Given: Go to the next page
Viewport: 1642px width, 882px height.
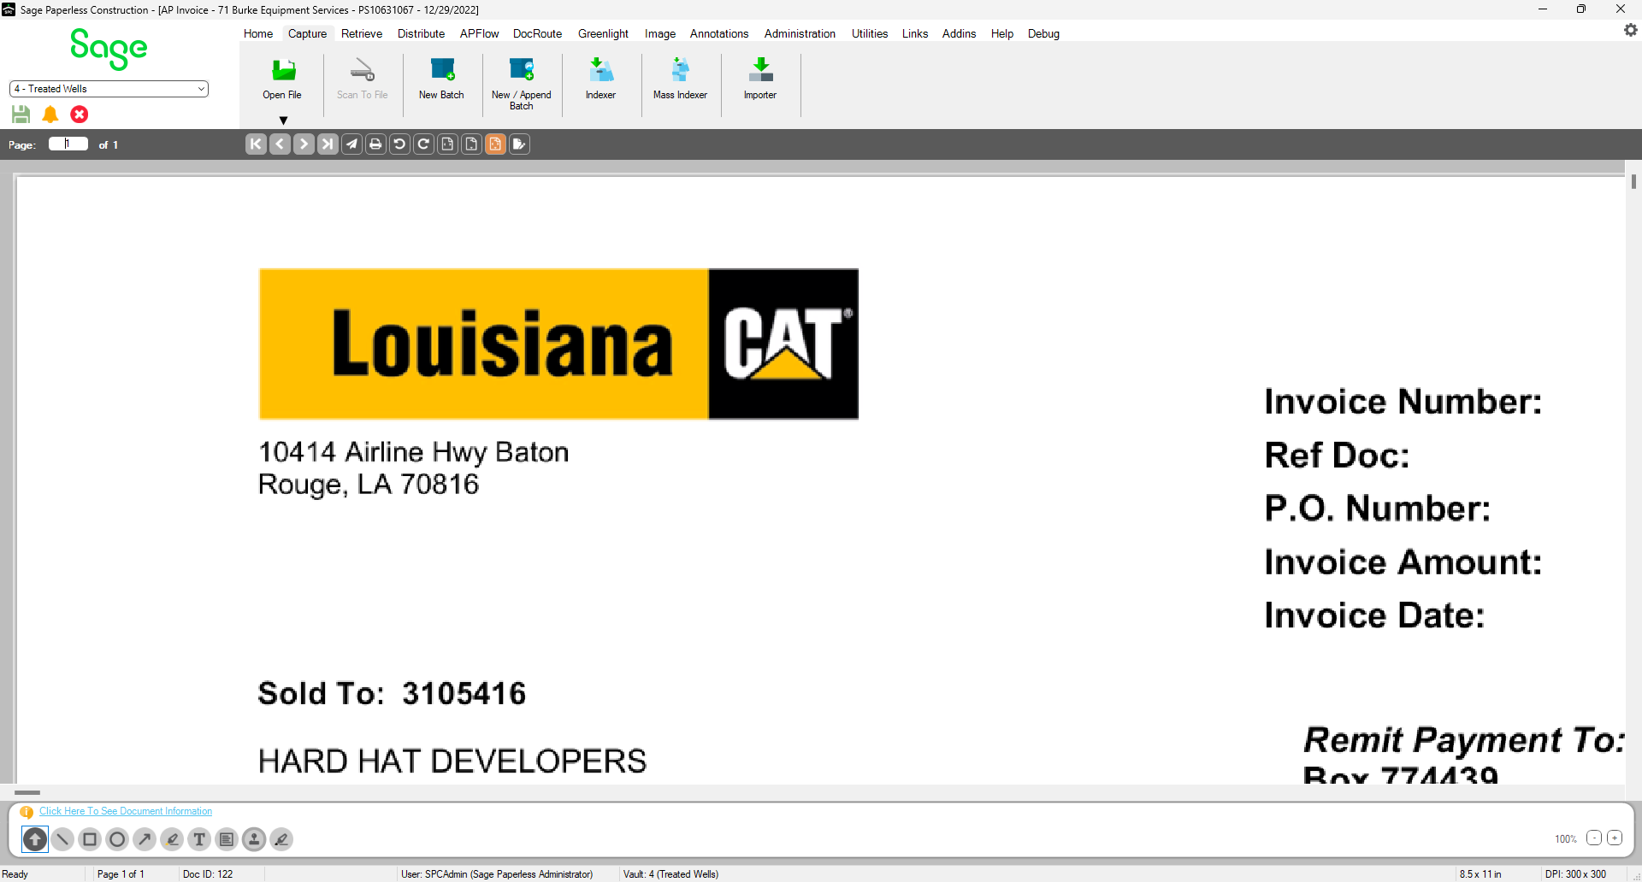Looking at the screenshot, I should [304, 144].
